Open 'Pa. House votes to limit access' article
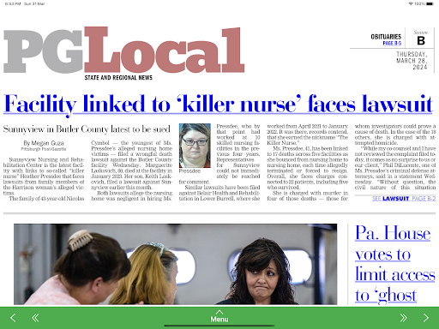The height and width of the screenshot is (329, 439). click(394, 264)
